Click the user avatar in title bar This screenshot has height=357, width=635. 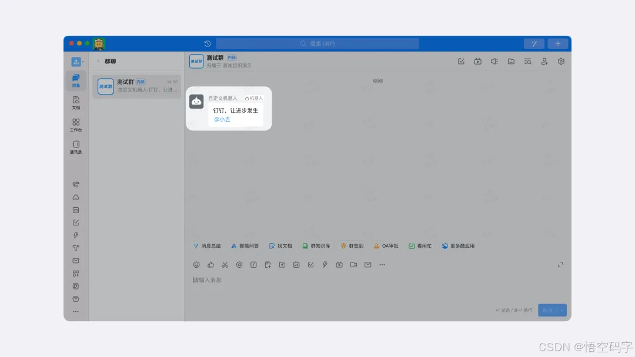[x=99, y=43]
